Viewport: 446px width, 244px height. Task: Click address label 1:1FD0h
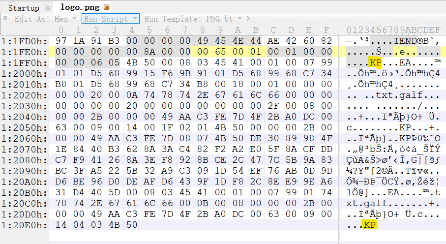coord(25,40)
